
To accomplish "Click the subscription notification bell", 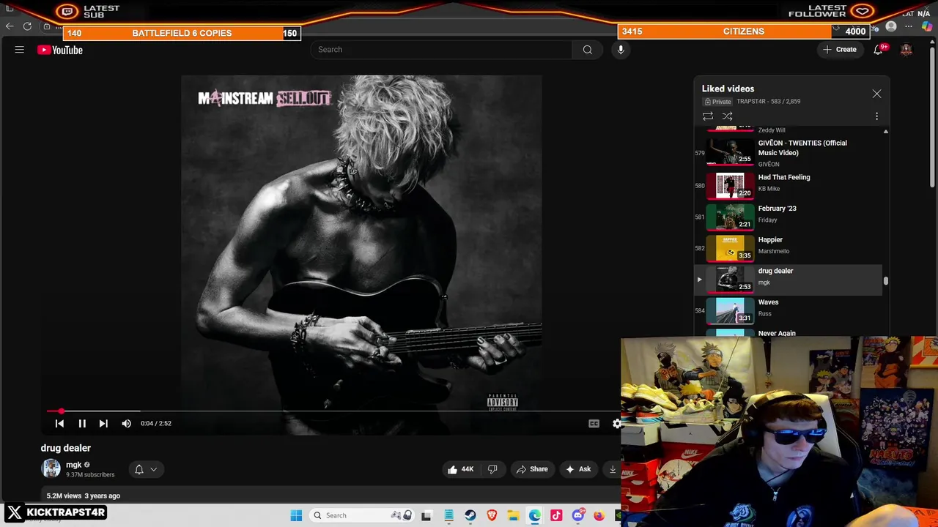I will click(x=139, y=469).
